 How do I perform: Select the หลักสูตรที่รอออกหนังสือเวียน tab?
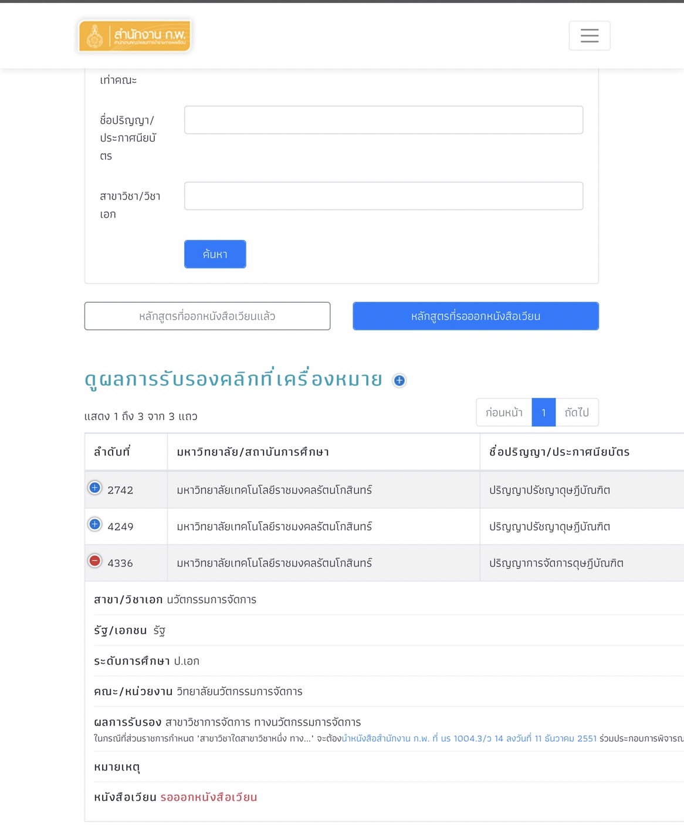pyautogui.click(x=475, y=316)
